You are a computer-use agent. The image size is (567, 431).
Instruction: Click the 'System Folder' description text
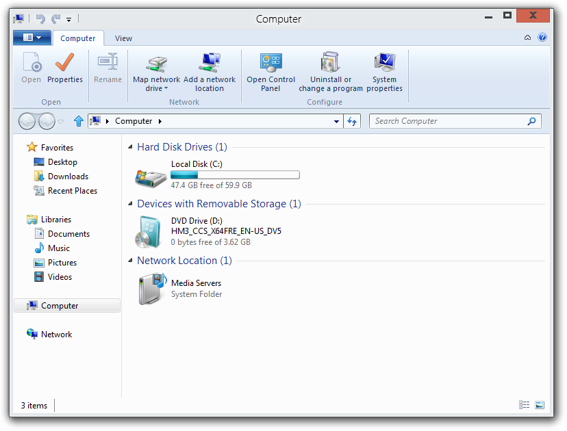(x=197, y=294)
